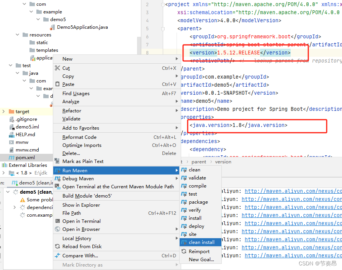Viewport: 342px width, 270px height.
Task: Collapse the resources folder
Action: click(x=18, y=35)
